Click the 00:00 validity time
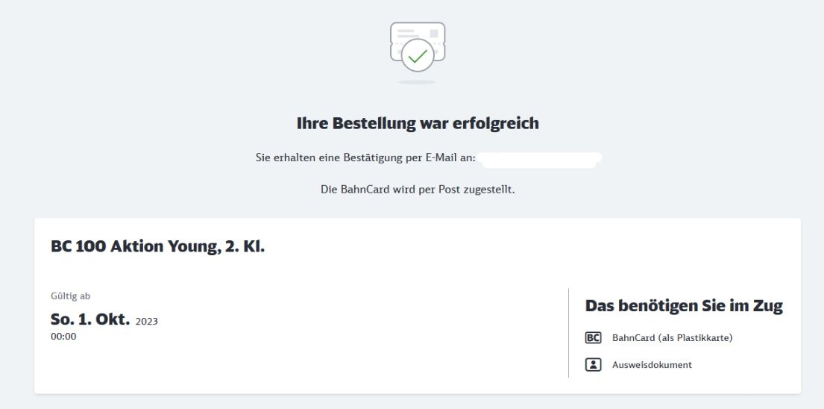Image resolution: width=824 pixels, height=409 pixels. 63,337
